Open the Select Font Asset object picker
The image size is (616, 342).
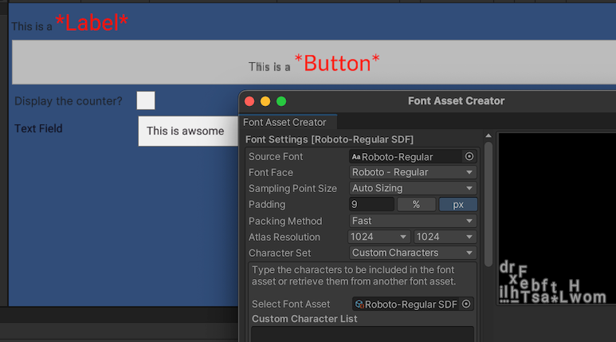click(x=467, y=305)
